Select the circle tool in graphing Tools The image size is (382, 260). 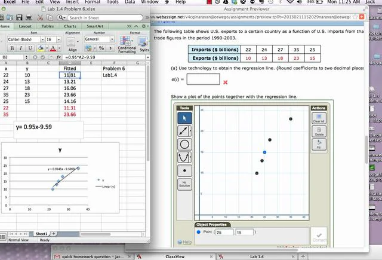(x=184, y=145)
